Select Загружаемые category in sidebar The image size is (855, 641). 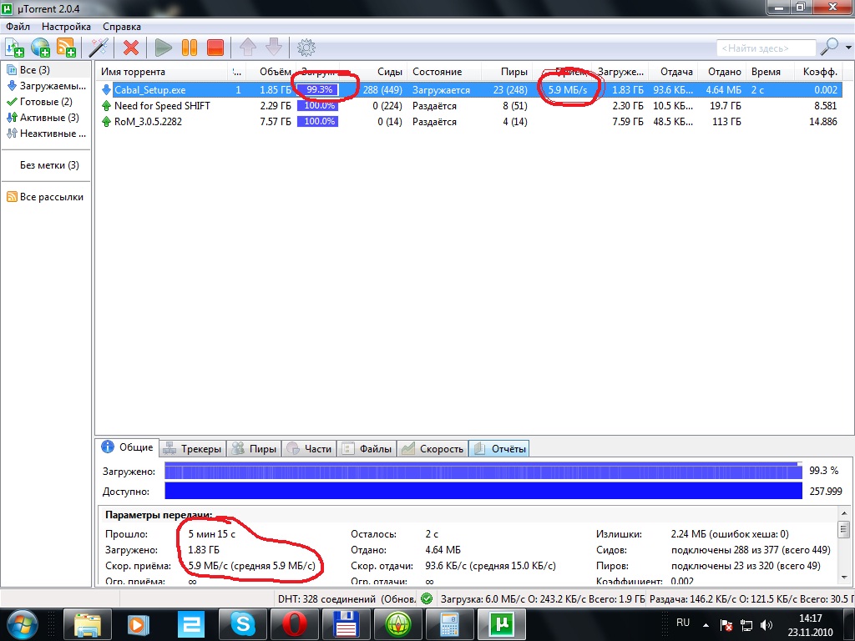(x=47, y=86)
